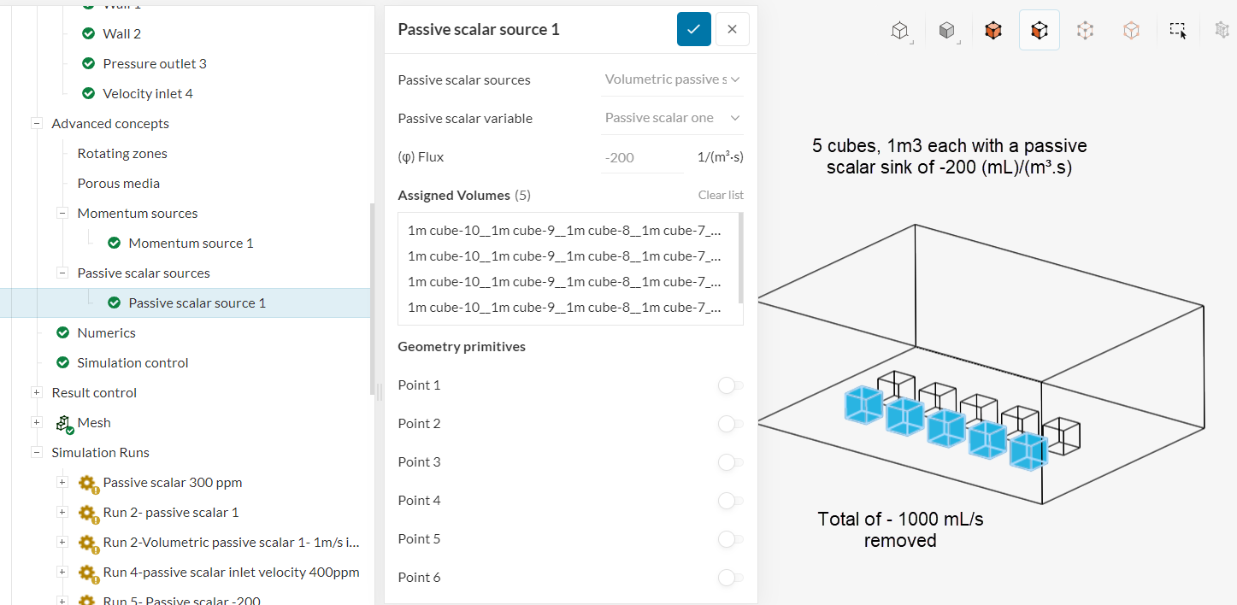Enable the Point 1 geometry primitive toggle

click(730, 385)
